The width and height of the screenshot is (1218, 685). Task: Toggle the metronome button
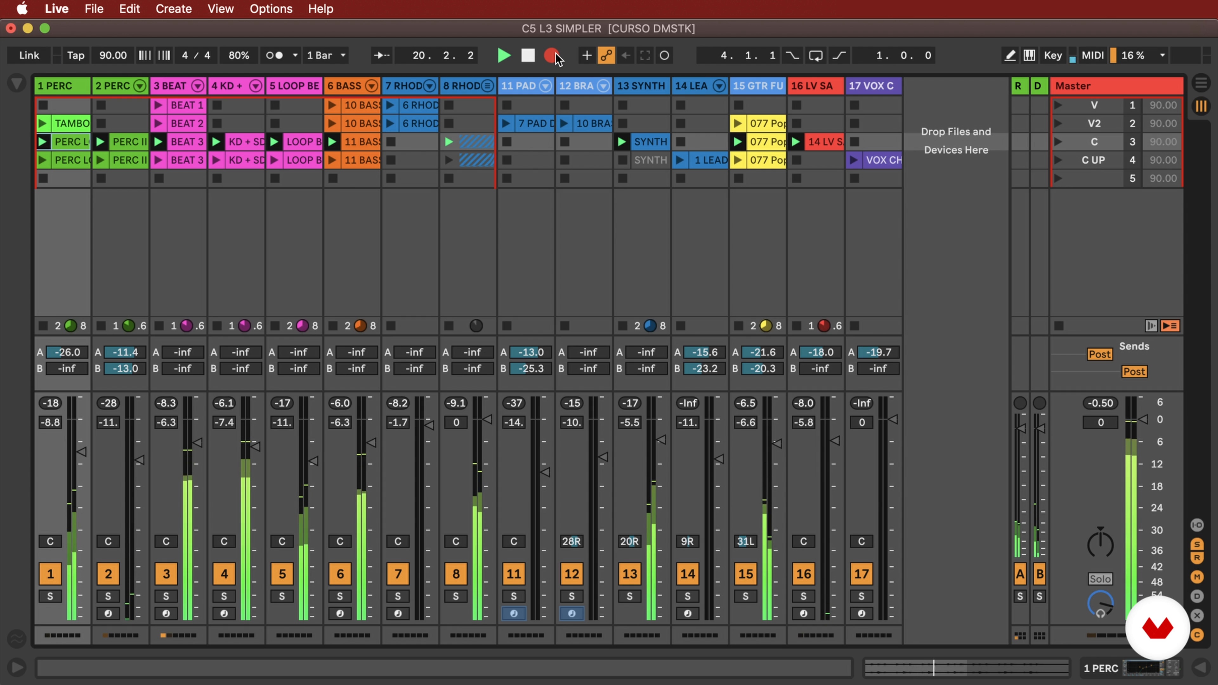274,55
